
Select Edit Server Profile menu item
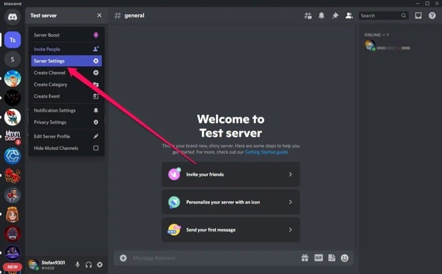point(66,136)
